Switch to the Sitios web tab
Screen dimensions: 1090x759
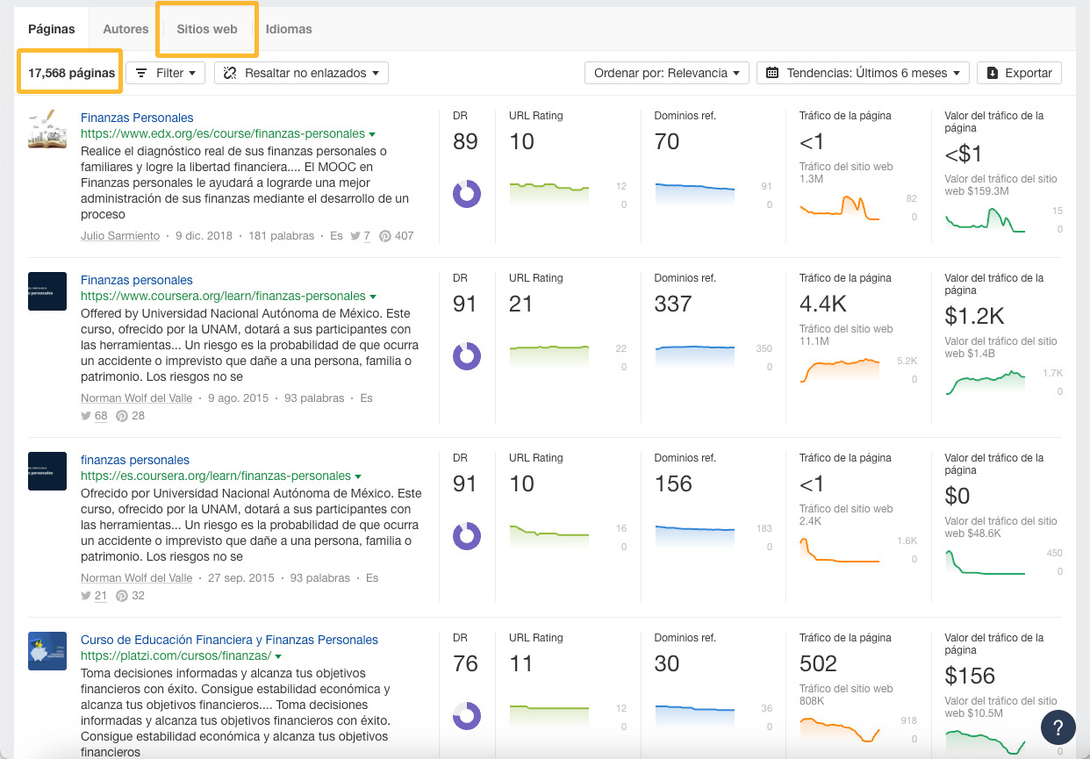point(206,29)
